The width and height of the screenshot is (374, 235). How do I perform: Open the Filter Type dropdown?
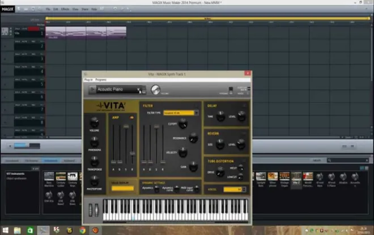(x=196, y=113)
